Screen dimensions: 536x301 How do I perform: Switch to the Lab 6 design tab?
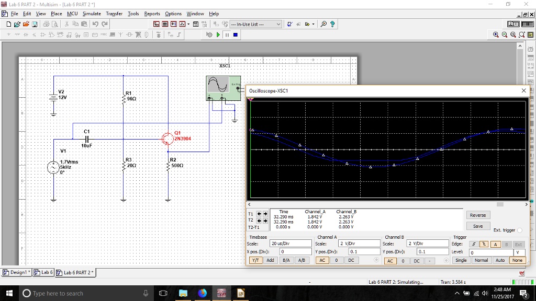tap(43, 272)
